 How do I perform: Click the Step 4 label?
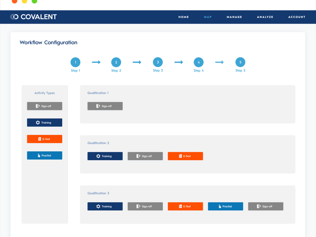pyautogui.click(x=198, y=70)
